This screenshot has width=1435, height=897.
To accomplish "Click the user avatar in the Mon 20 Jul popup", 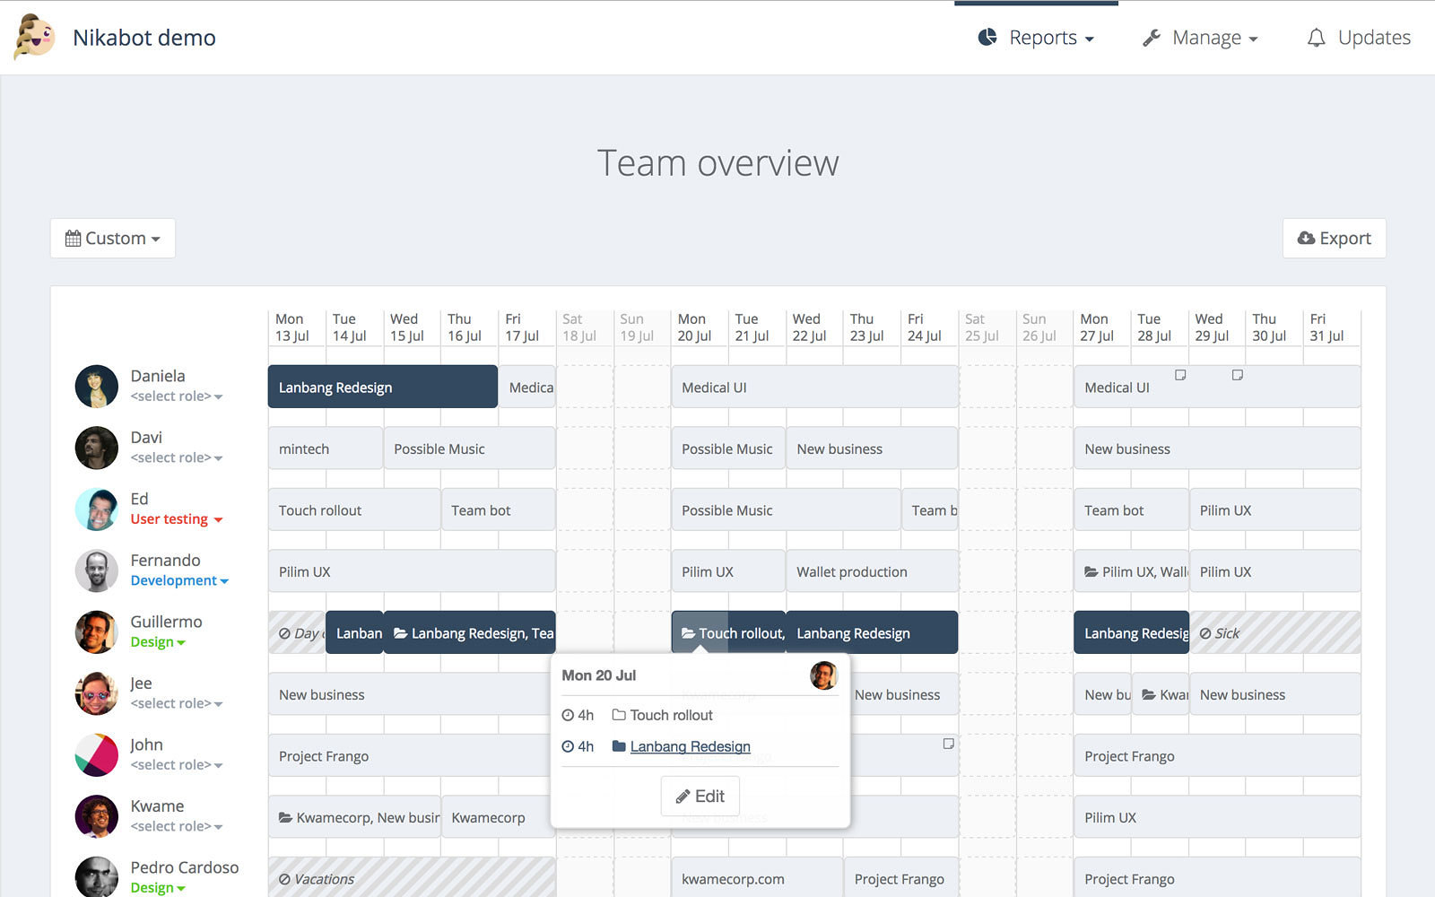I will 823,675.
